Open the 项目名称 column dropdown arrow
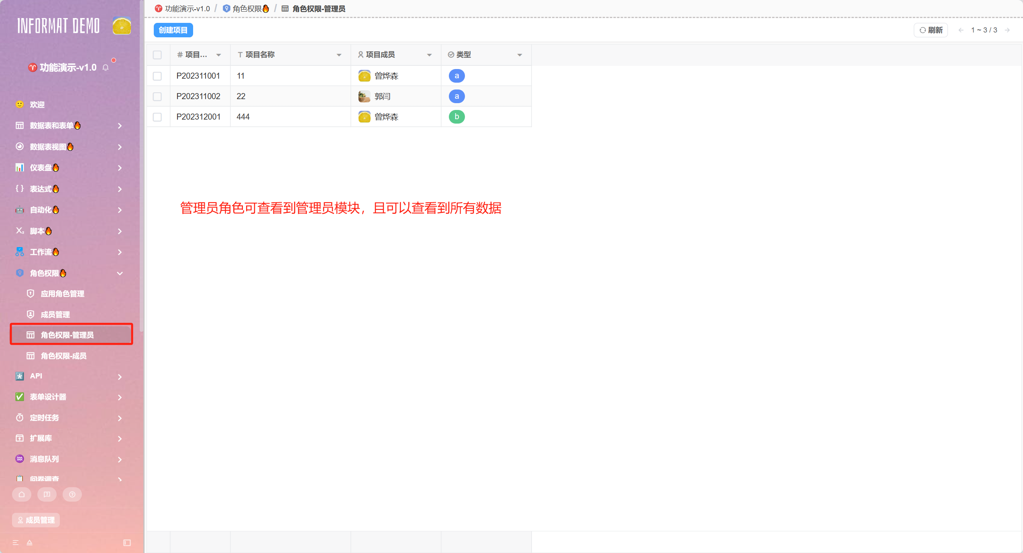 (339, 55)
